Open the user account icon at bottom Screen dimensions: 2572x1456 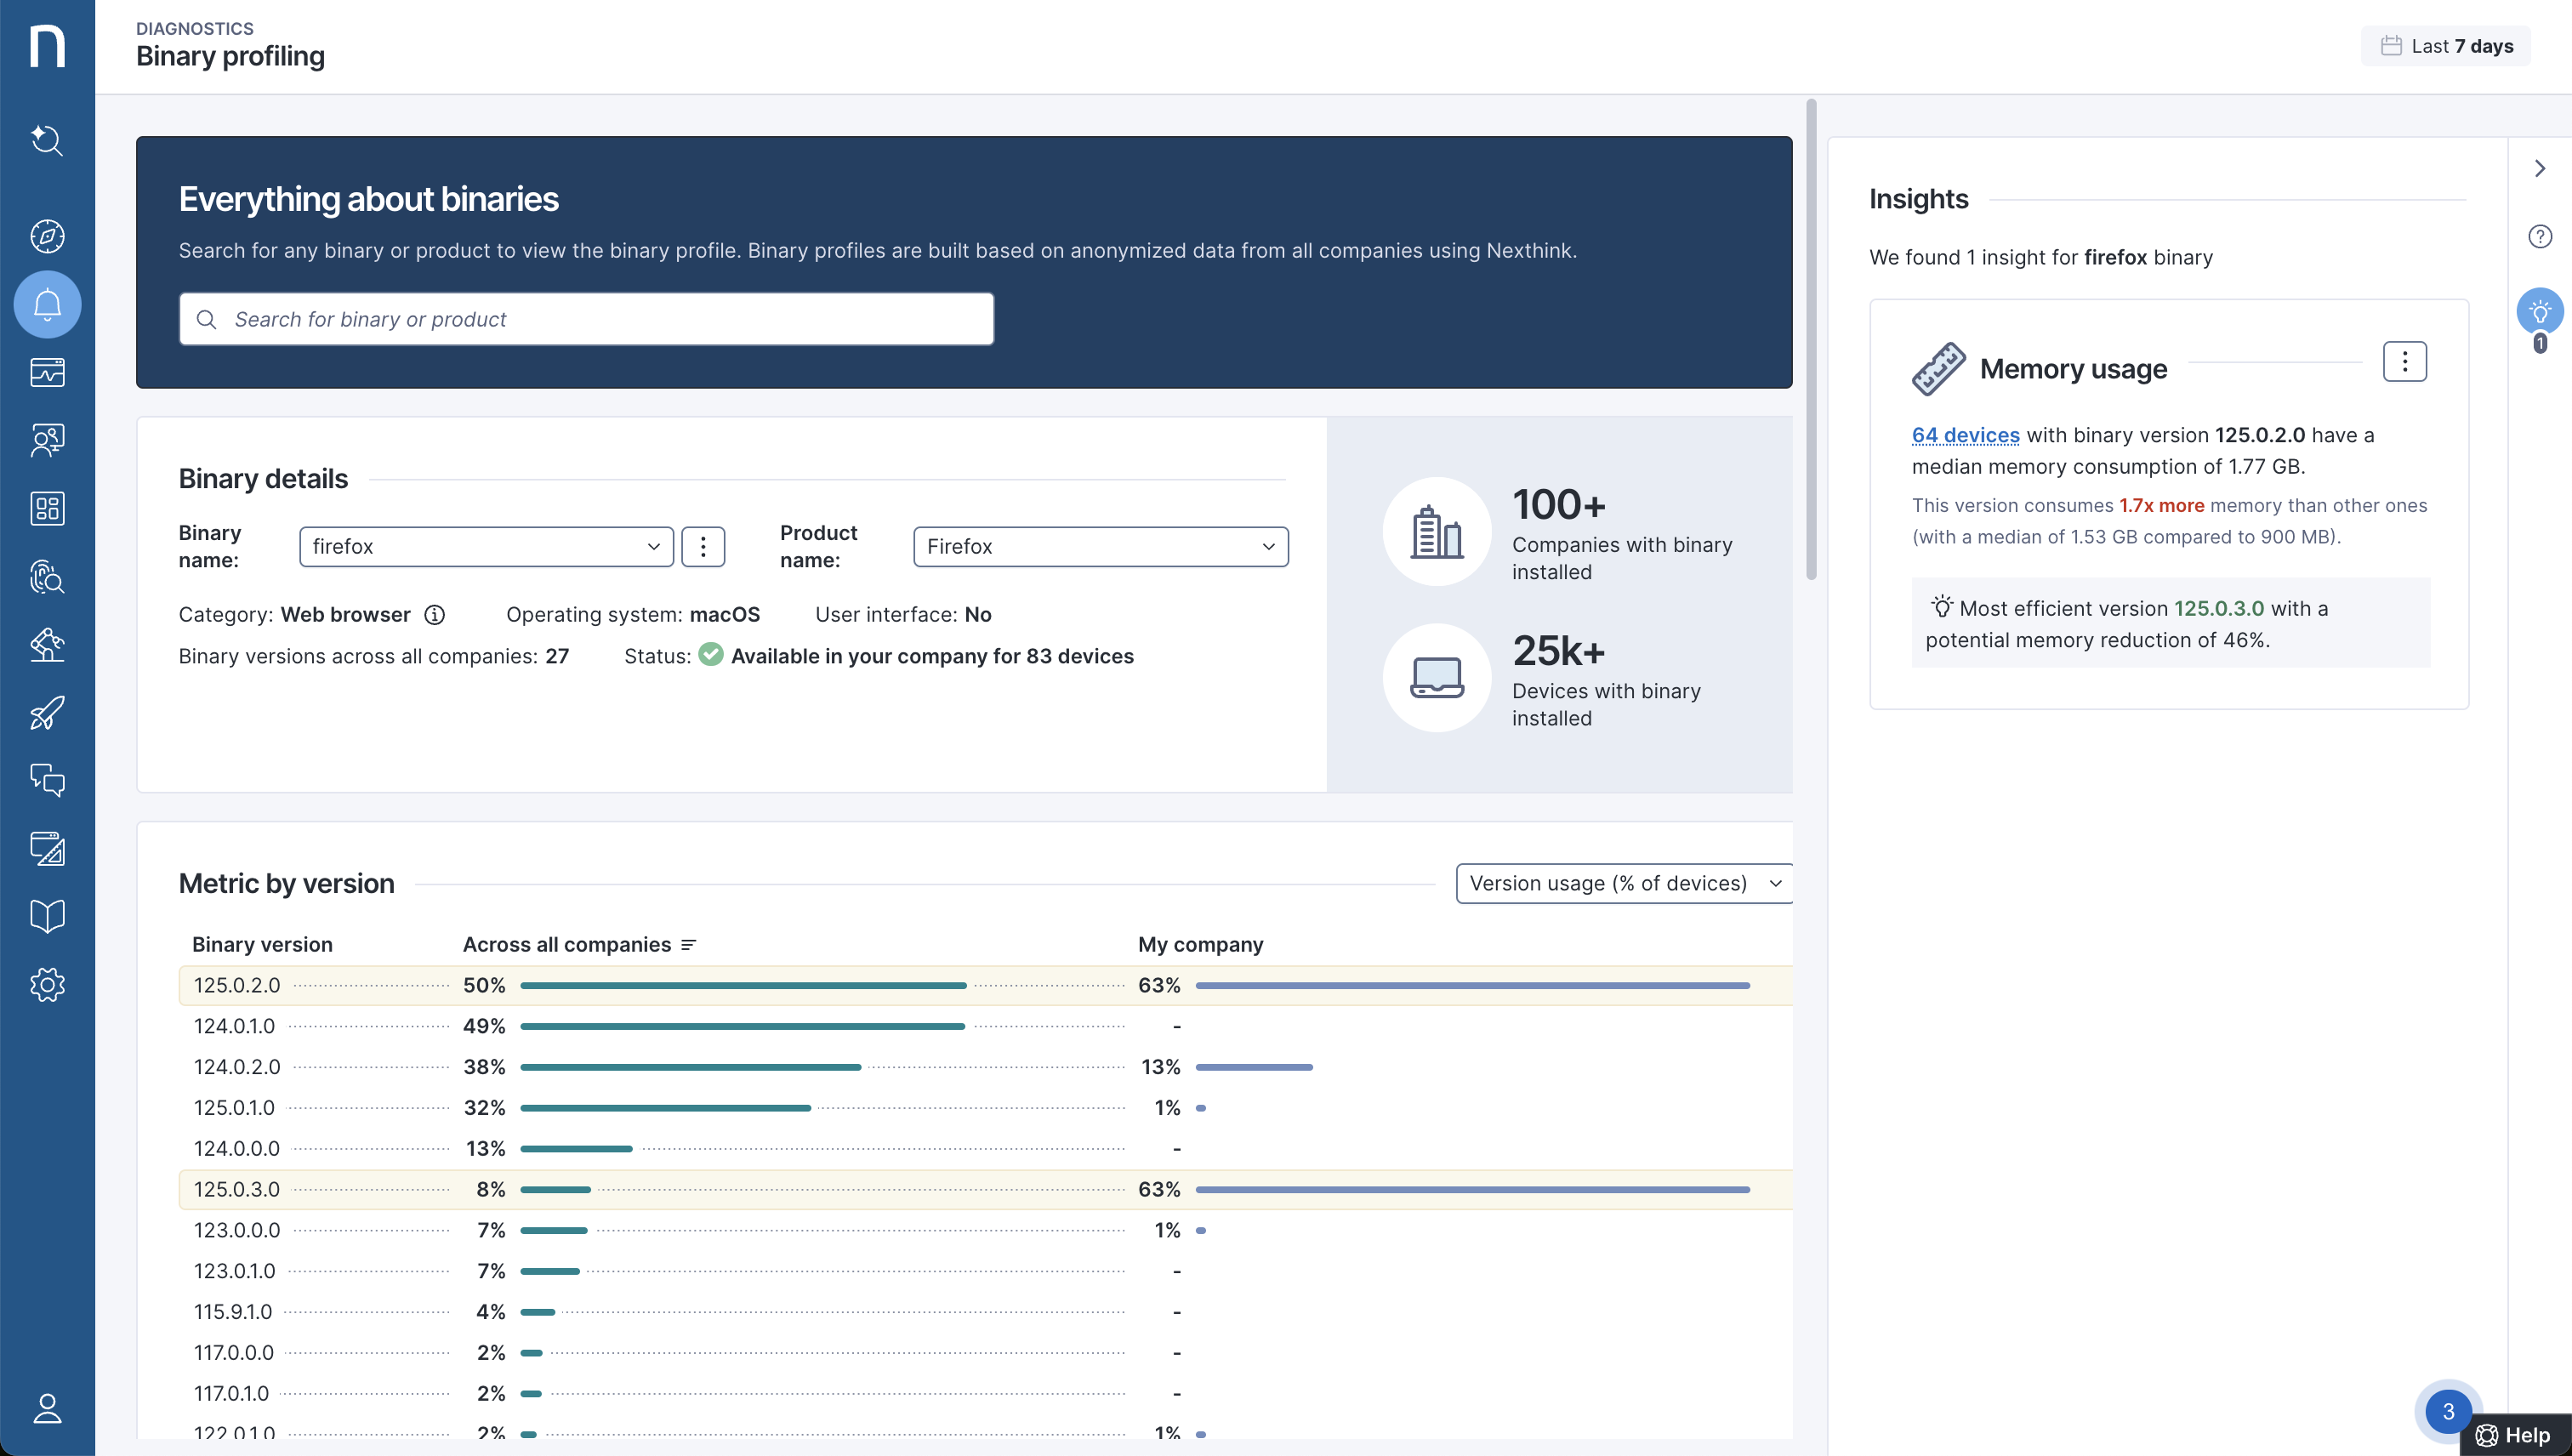[47, 1408]
